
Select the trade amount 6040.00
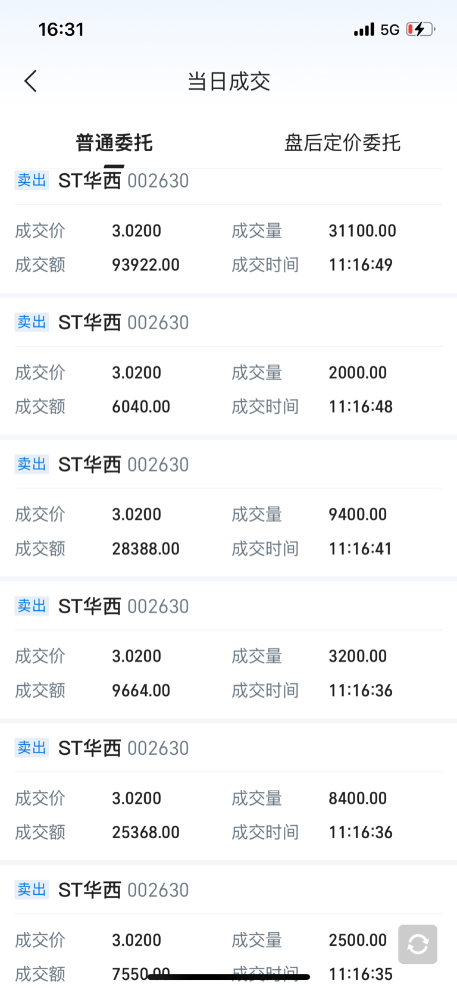[141, 407]
